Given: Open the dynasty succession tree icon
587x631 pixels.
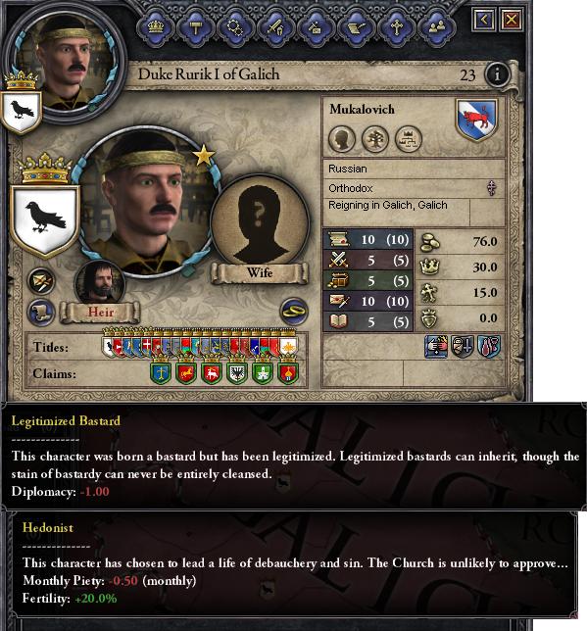Looking at the screenshot, I should click(409, 139).
